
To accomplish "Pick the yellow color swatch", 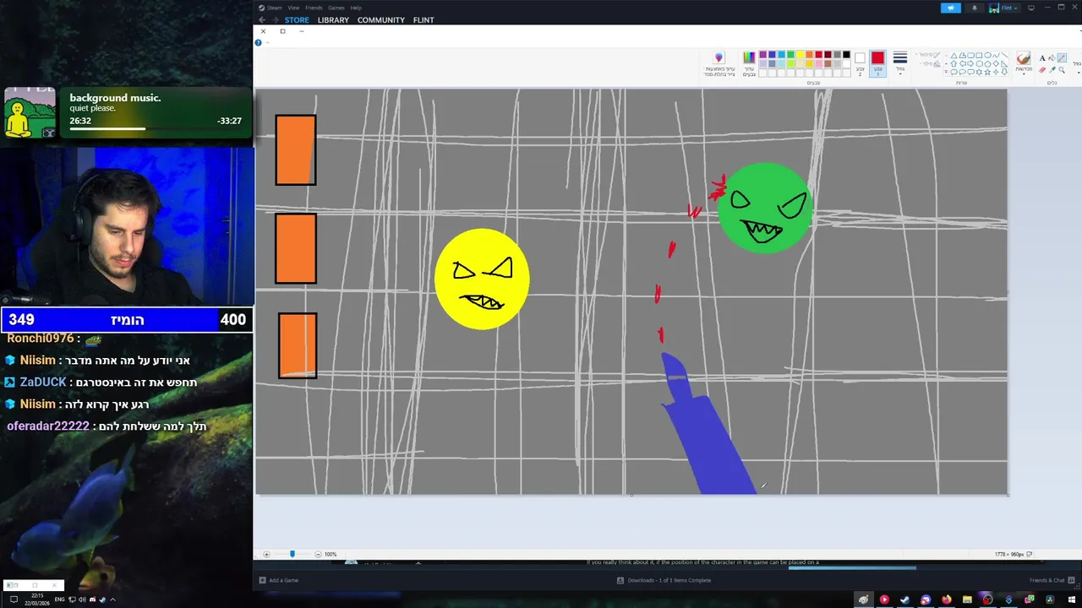I will (x=800, y=54).
